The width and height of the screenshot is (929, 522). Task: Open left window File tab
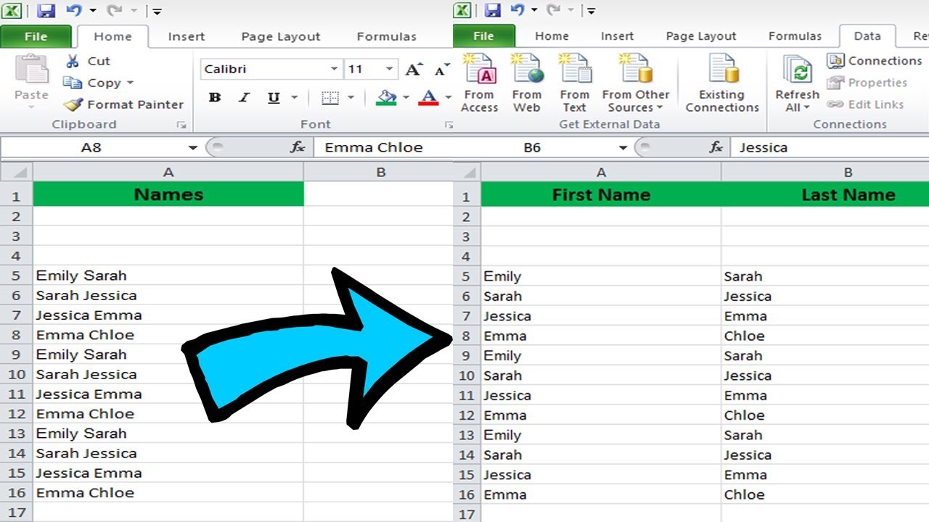[36, 36]
